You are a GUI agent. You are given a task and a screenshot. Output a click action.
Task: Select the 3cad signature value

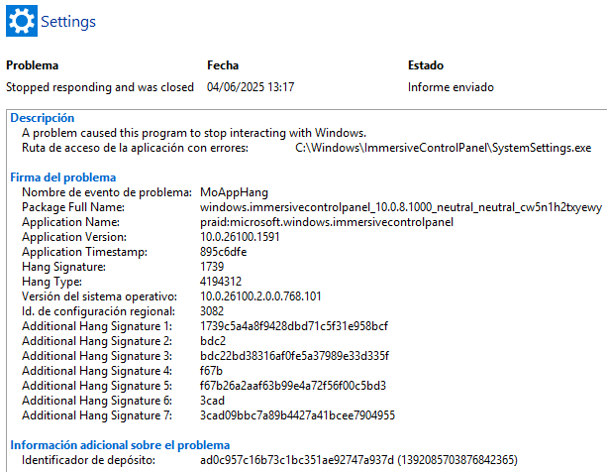pos(212,401)
